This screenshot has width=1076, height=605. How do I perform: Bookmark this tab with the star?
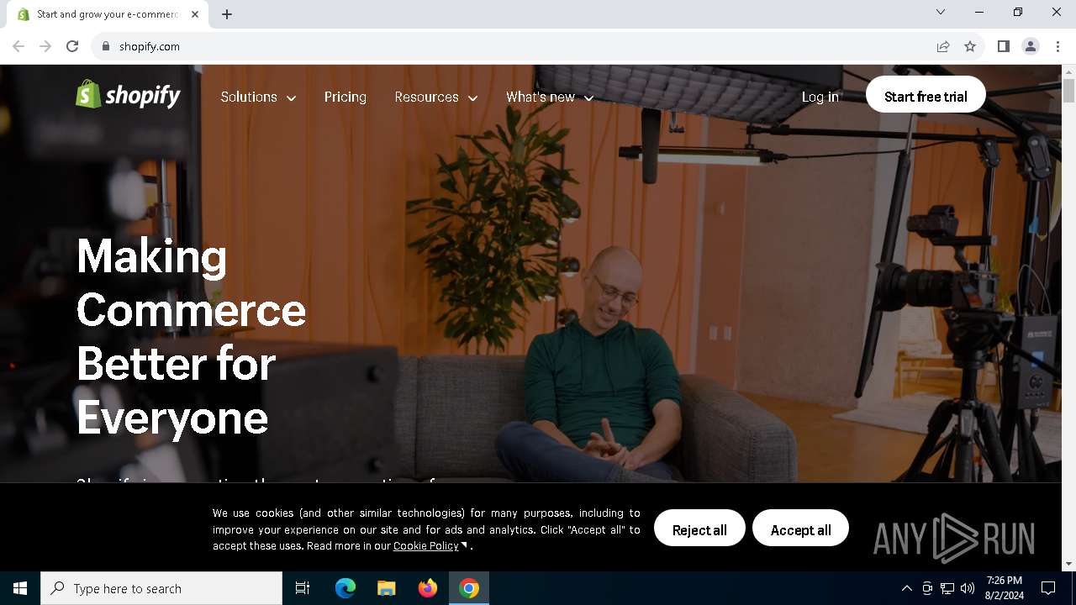click(x=970, y=46)
